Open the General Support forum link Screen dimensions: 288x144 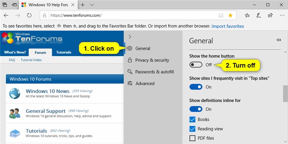pyautogui.click(x=46, y=111)
